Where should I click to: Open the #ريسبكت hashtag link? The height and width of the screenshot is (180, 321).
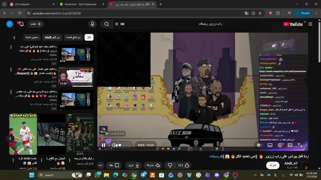[216, 156]
